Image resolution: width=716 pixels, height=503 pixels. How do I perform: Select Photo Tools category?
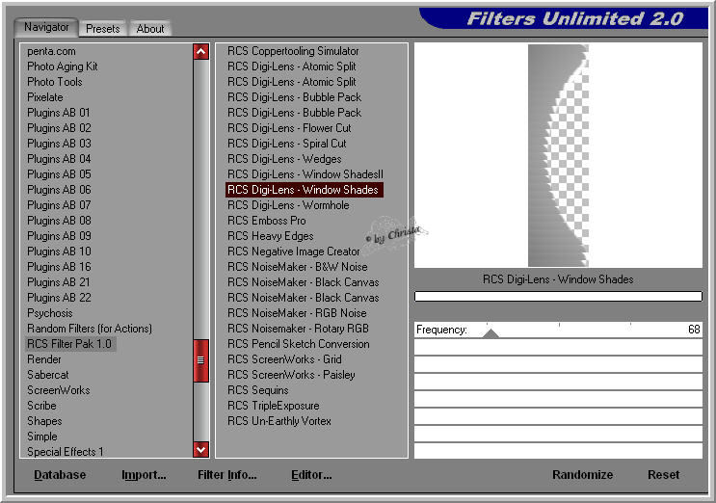[x=55, y=82]
